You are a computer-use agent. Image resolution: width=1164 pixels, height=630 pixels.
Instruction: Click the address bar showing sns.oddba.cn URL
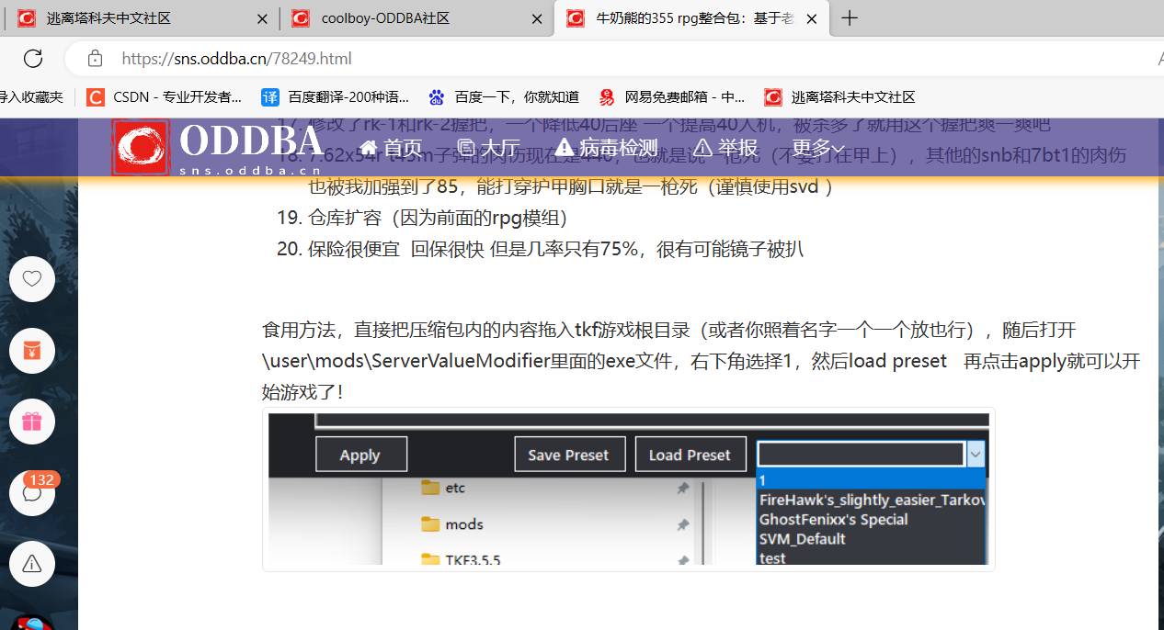(x=552, y=59)
